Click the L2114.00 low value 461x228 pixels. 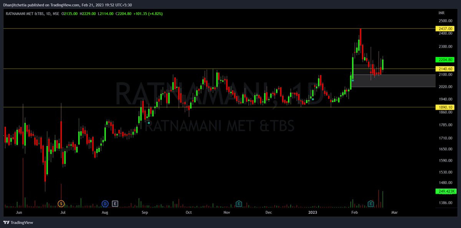pyautogui.click(x=106, y=13)
